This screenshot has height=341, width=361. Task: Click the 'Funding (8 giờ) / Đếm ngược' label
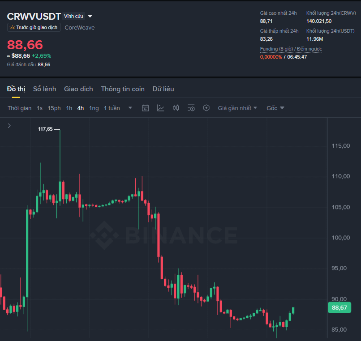(291, 49)
